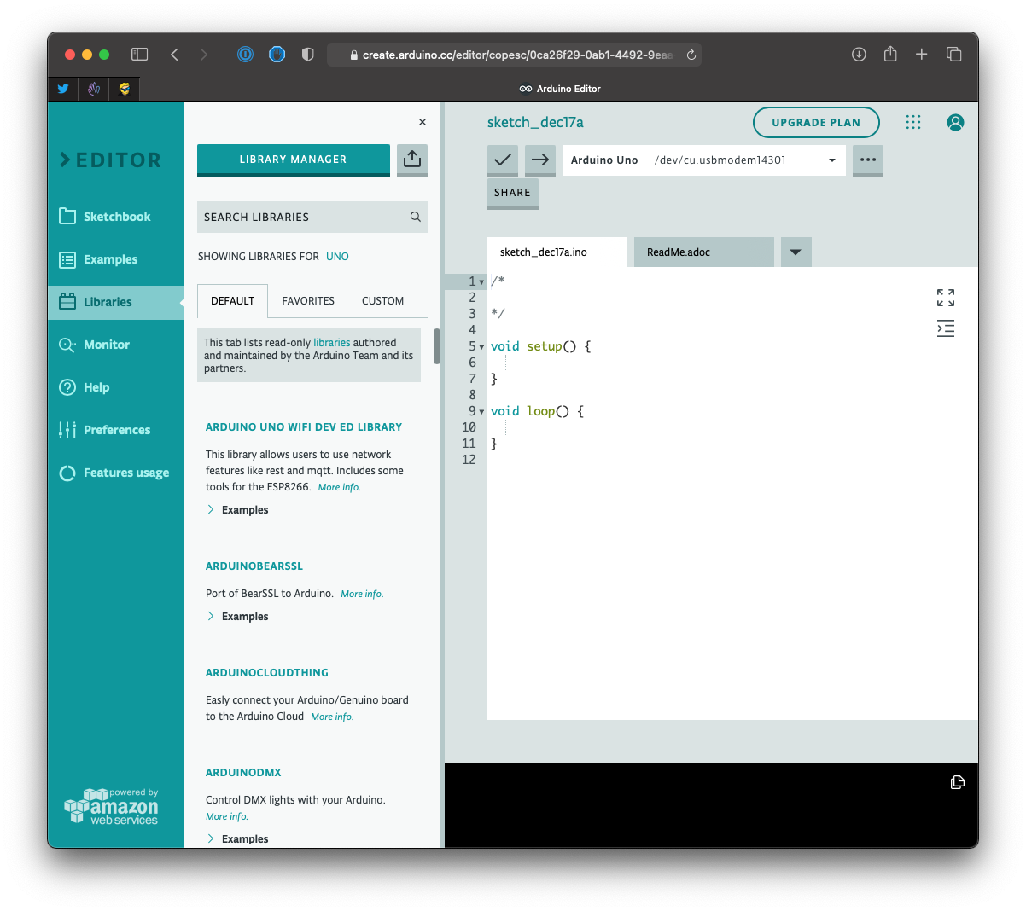Image resolution: width=1026 pixels, height=911 pixels.
Task: Open the sketch tabs dropdown arrow
Action: (796, 252)
